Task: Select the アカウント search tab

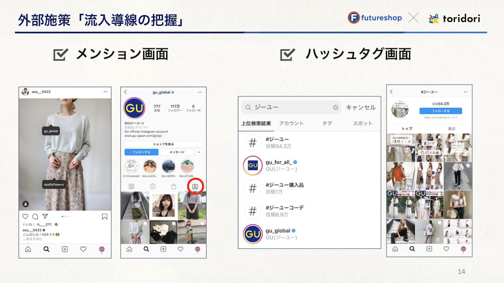Action: (x=291, y=124)
